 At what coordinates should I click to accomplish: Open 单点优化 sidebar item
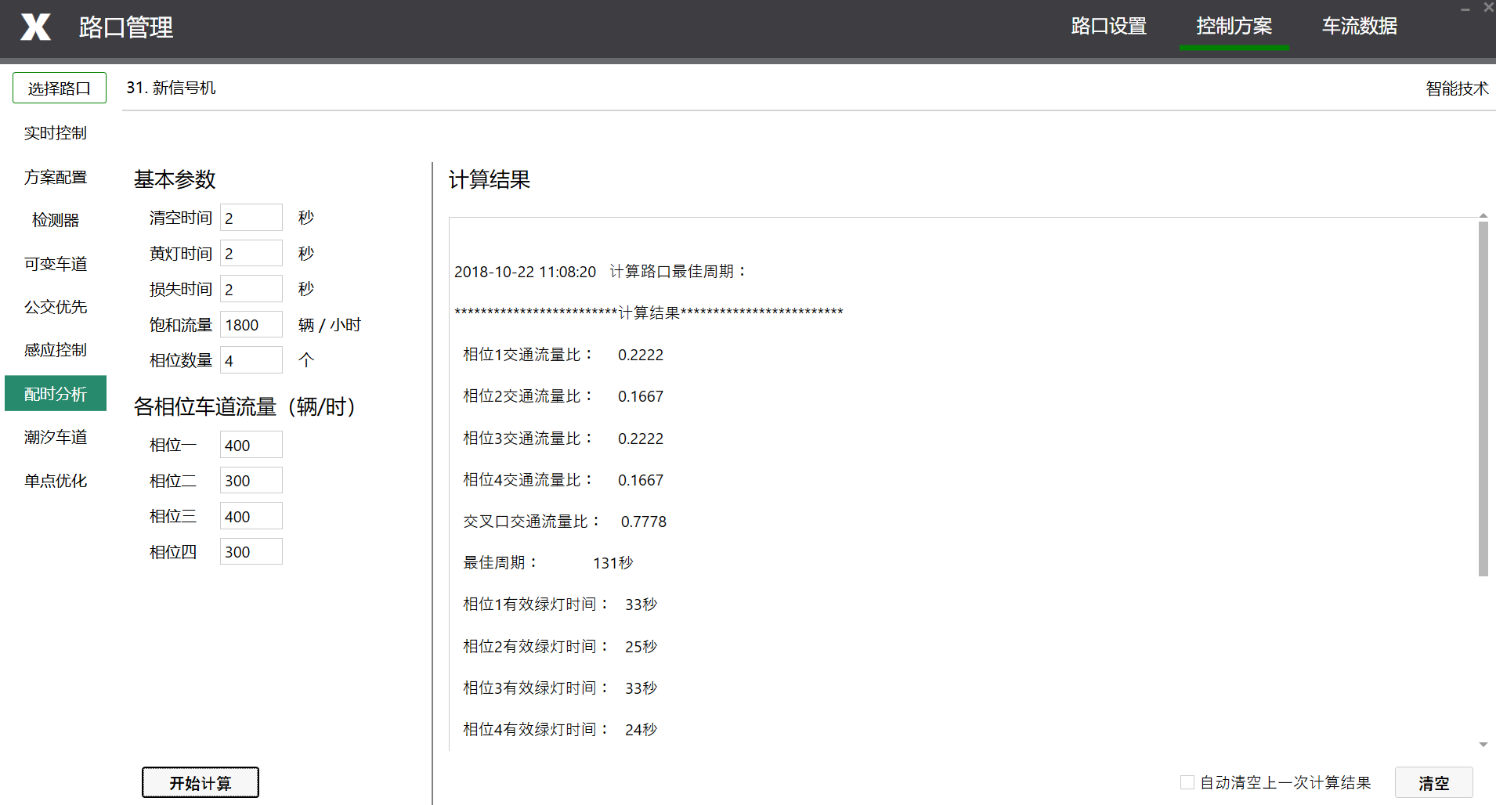[x=56, y=481]
